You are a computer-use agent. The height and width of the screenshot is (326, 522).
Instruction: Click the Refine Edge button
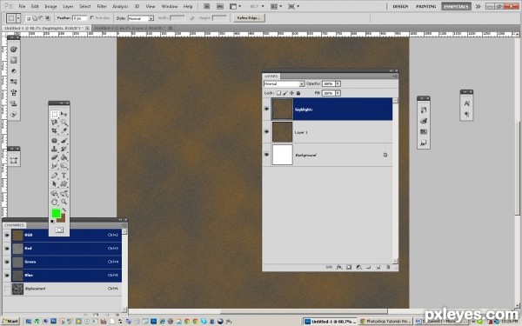click(249, 18)
